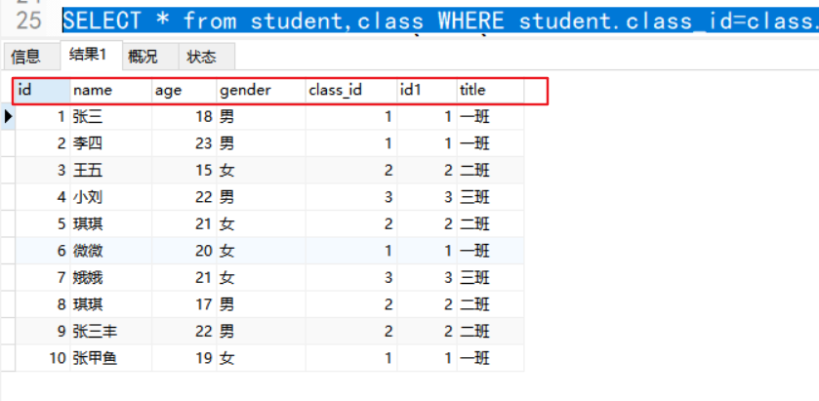Open the 状态 tab
The height and width of the screenshot is (401, 819).
[x=206, y=57]
